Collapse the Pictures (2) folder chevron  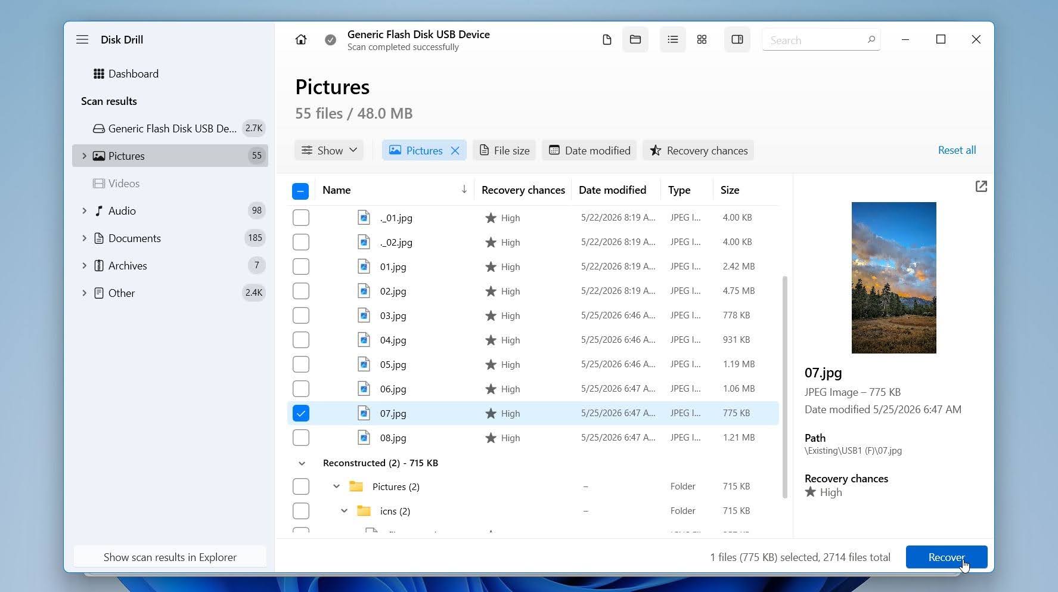click(336, 486)
